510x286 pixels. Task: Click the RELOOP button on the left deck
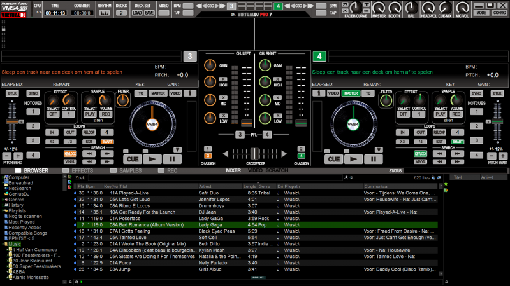[89, 132]
